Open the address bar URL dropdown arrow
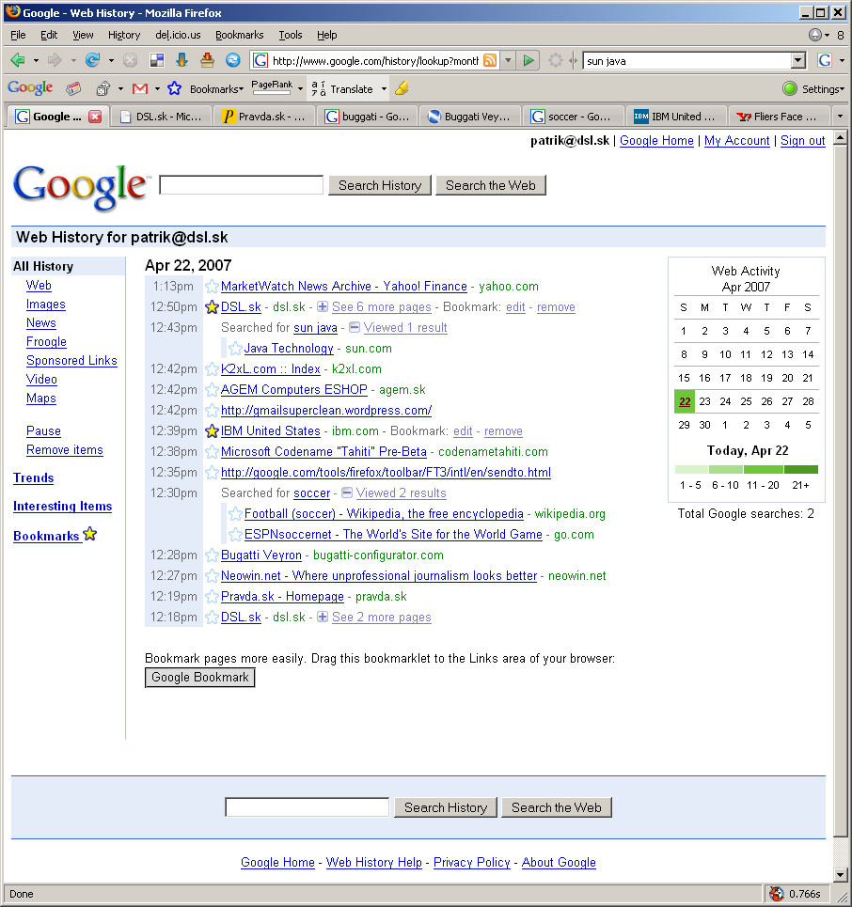Screen dimensions: 852x907 pyautogui.click(x=508, y=60)
